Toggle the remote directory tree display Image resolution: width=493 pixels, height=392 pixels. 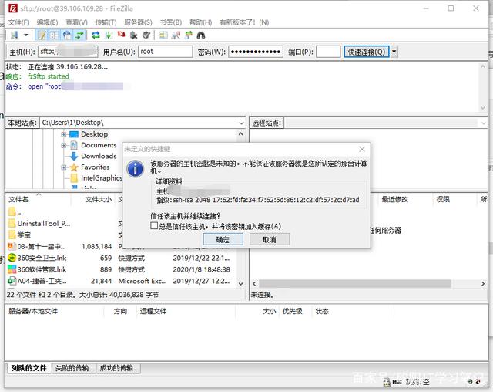pyautogui.click(x=67, y=35)
